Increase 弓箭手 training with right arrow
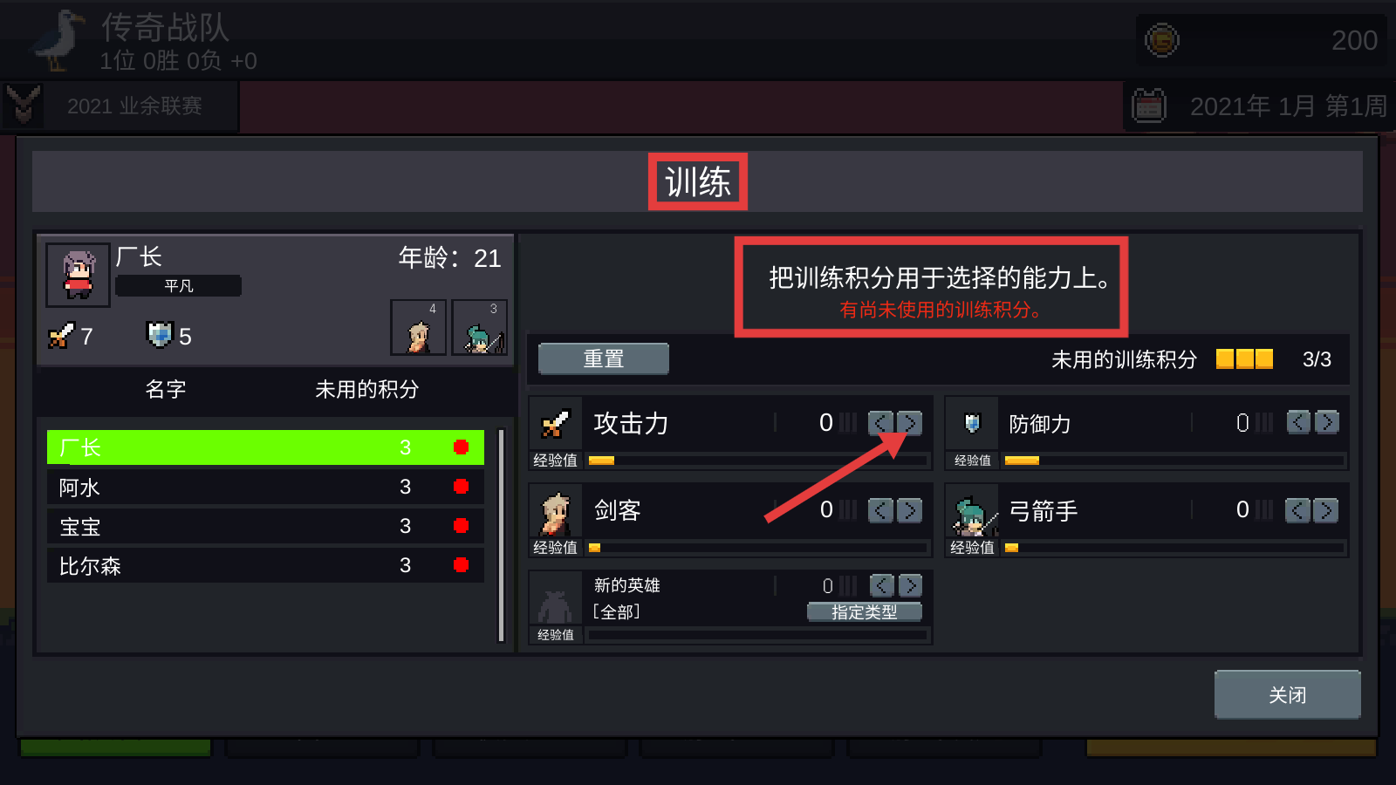The width and height of the screenshot is (1396, 785). pyautogui.click(x=1325, y=510)
